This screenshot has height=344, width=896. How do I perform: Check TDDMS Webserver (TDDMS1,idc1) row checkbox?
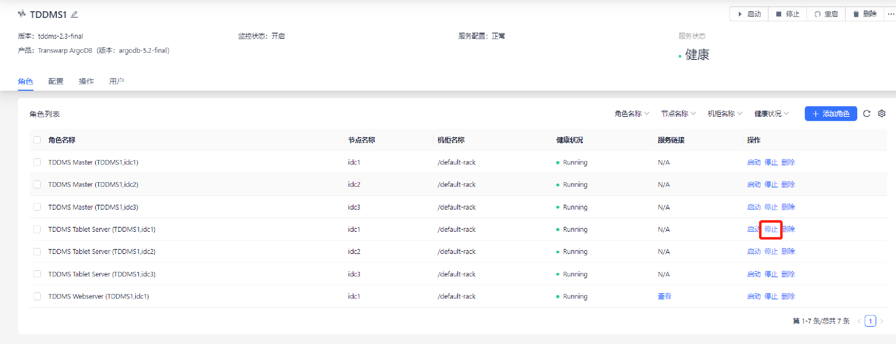point(37,296)
